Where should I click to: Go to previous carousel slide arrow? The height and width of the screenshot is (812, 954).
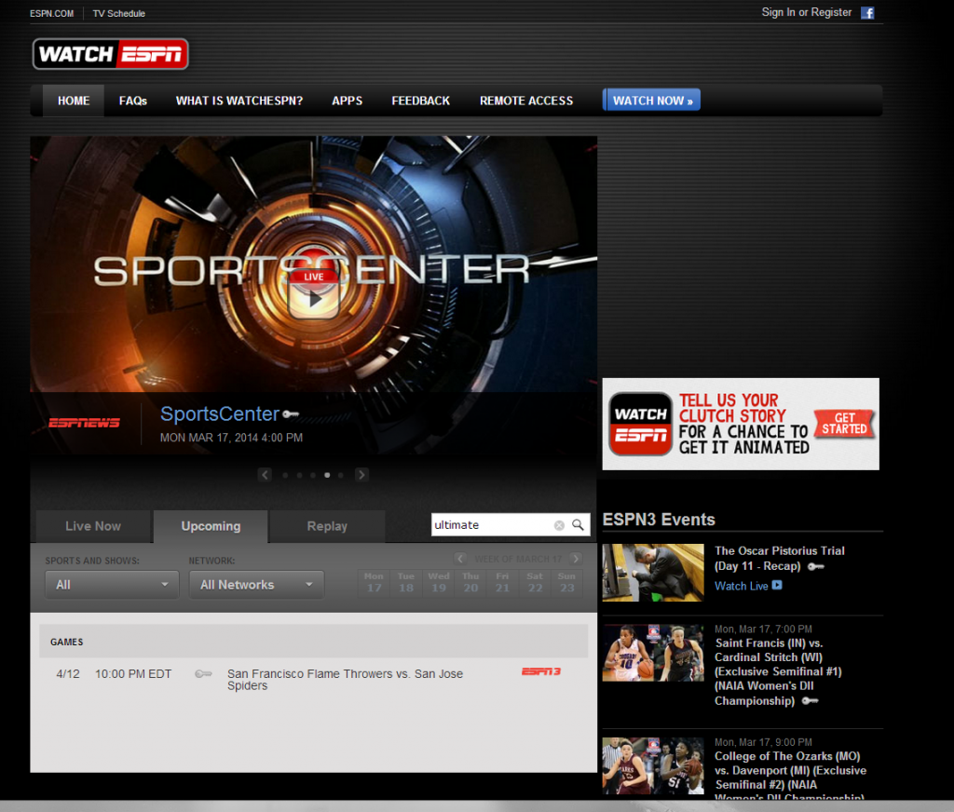point(265,474)
